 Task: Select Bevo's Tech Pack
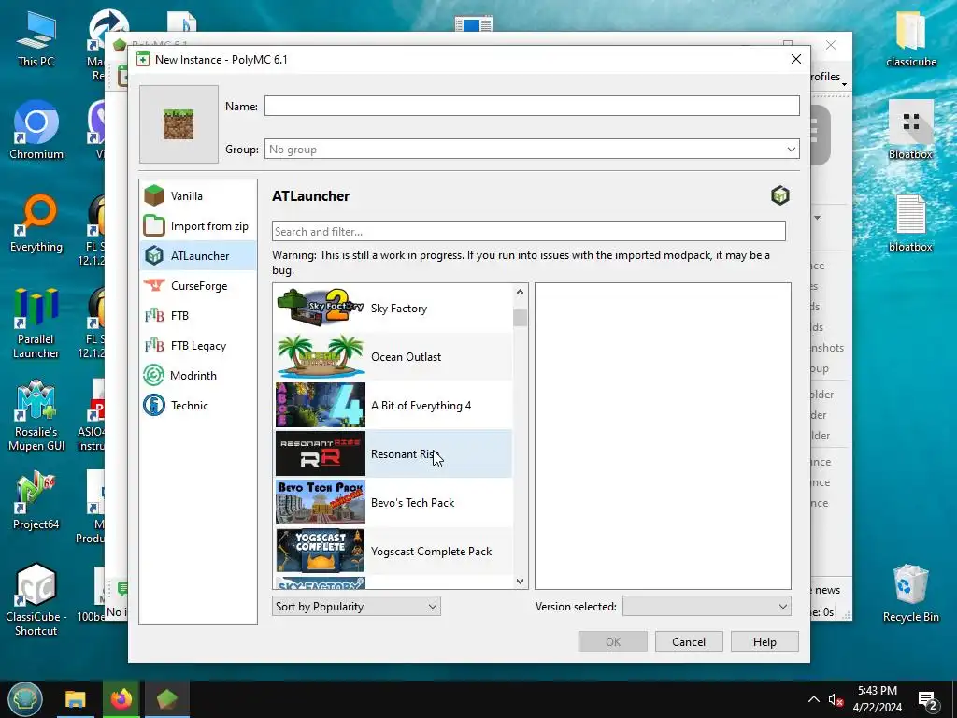pyautogui.click(x=393, y=502)
